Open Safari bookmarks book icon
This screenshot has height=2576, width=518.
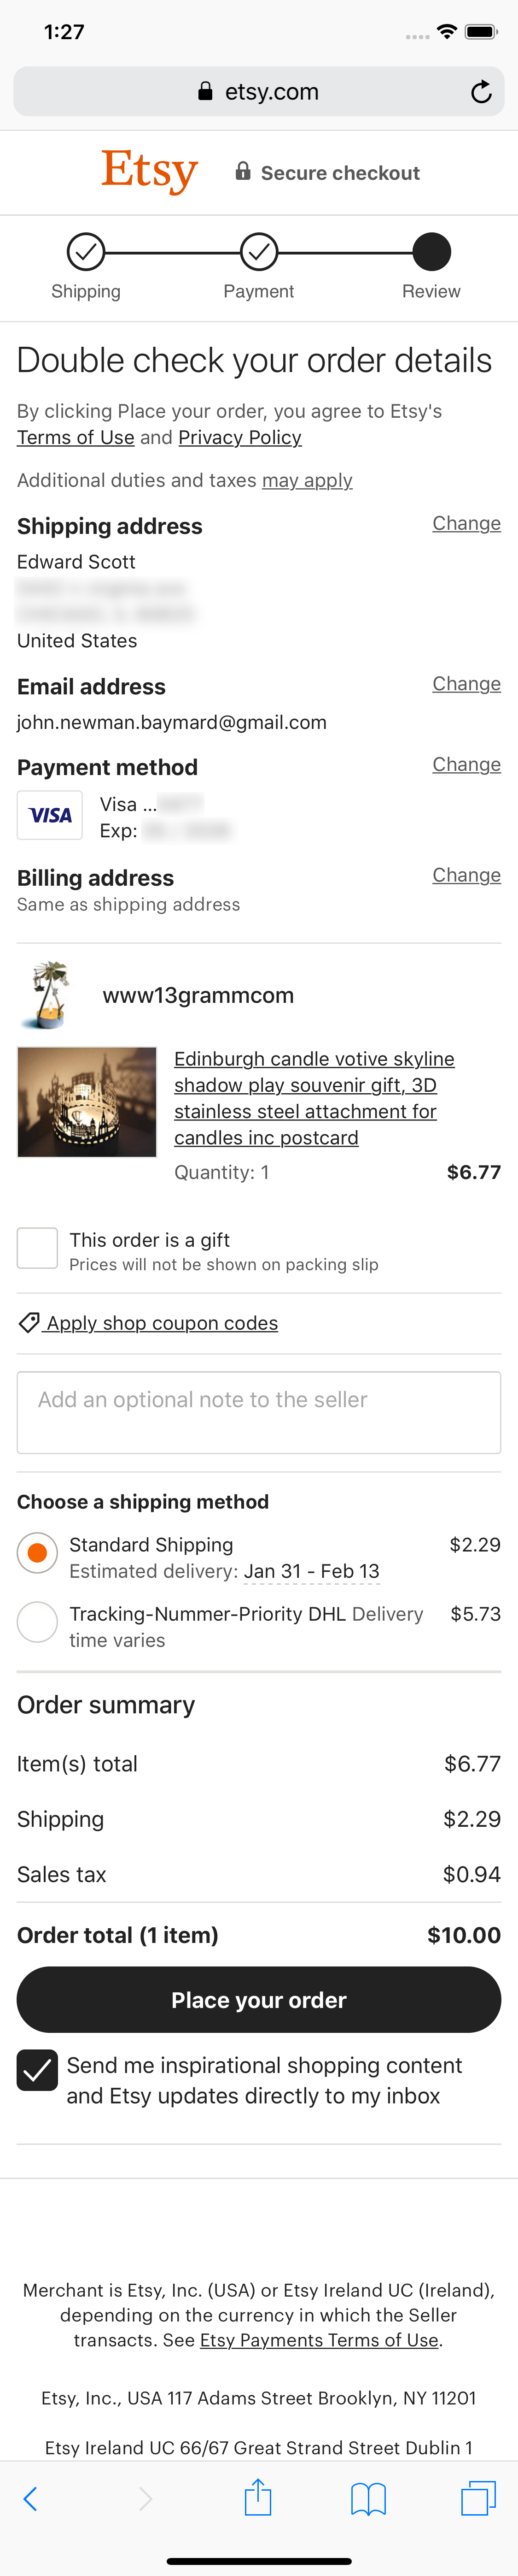tap(368, 2499)
